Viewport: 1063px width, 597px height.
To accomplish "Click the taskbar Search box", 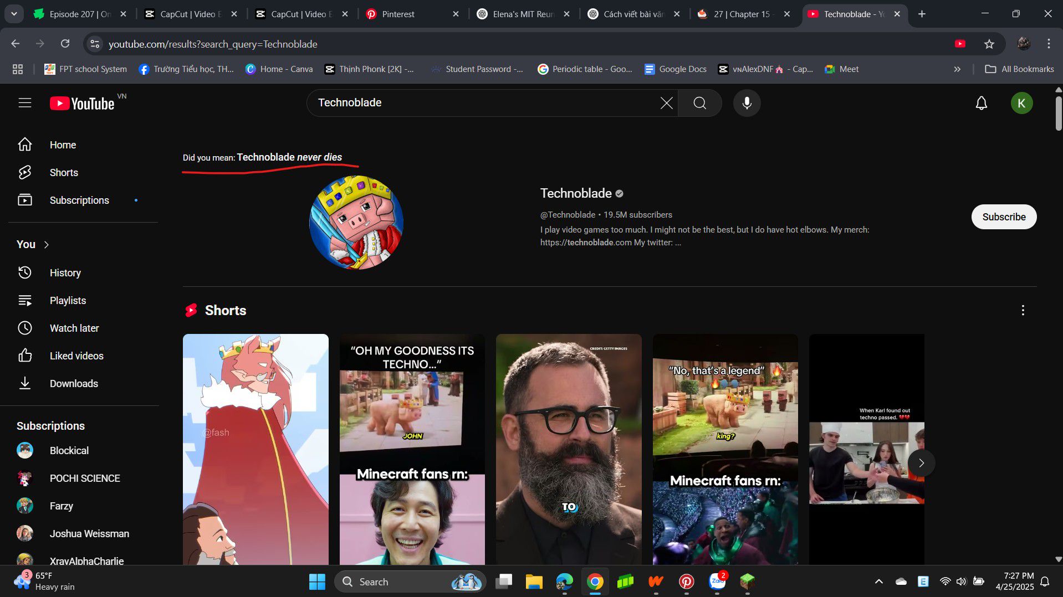I will point(410,581).
